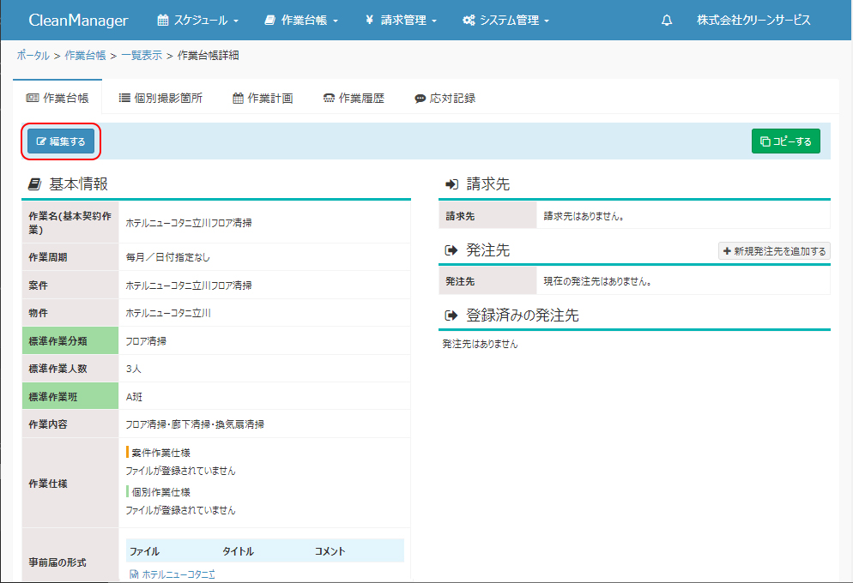Click the CleanManager logo

point(78,21)
